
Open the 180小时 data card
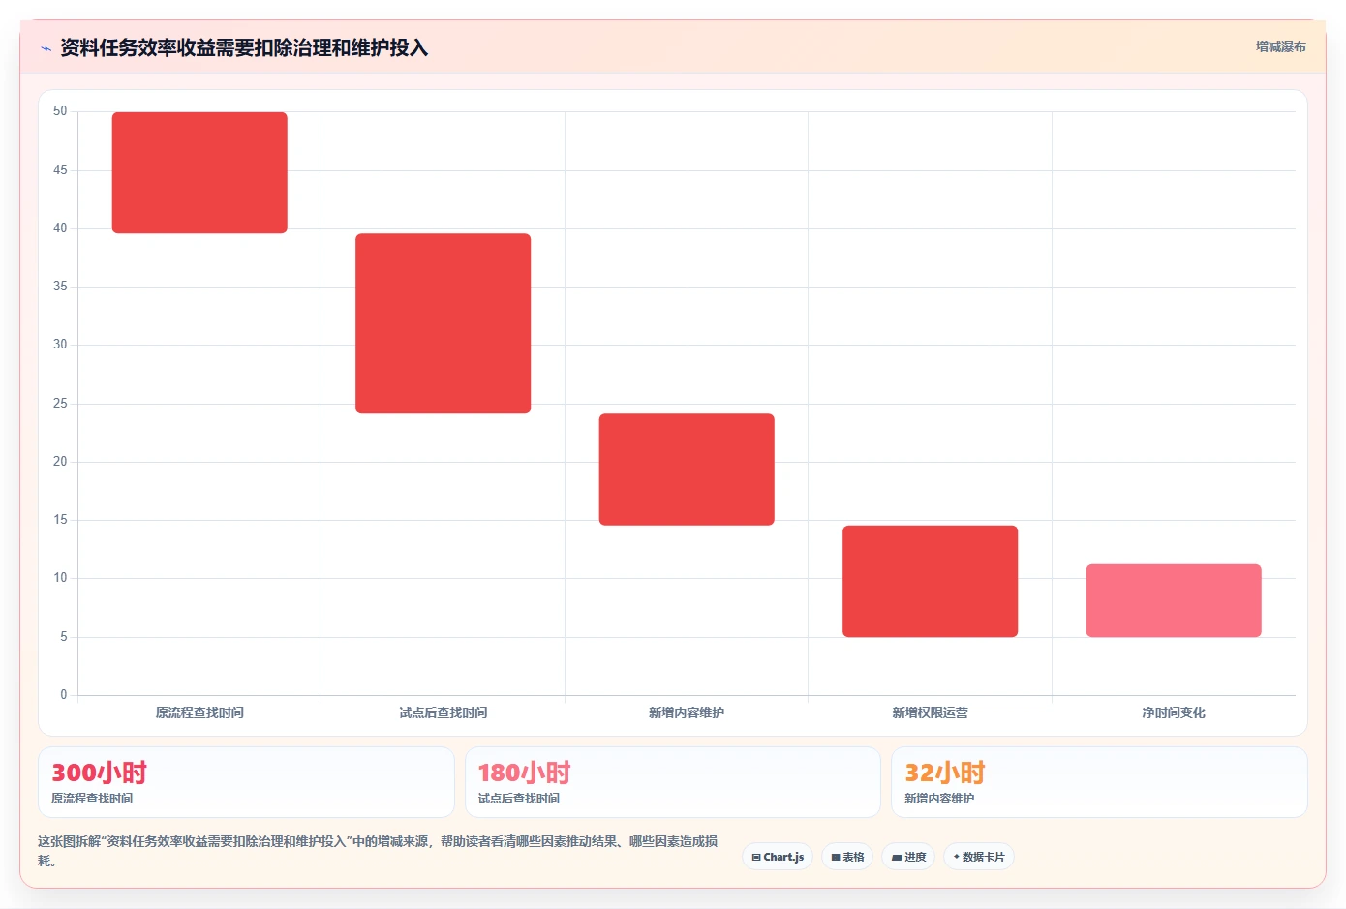[673, 782]
